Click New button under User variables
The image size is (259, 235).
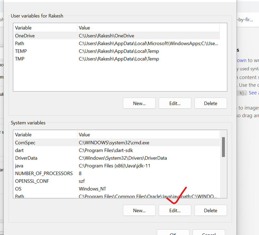139,103
